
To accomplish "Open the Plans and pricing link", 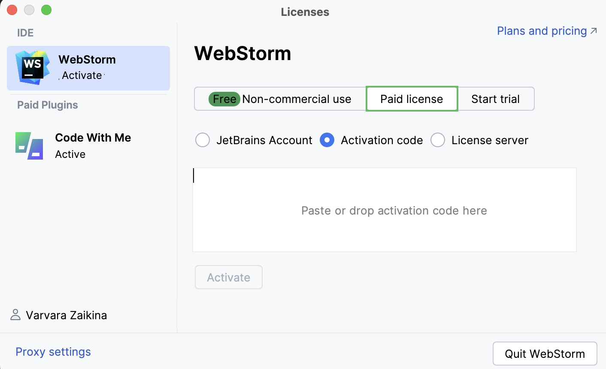I will pyautogui.click(x=541, y=30).
